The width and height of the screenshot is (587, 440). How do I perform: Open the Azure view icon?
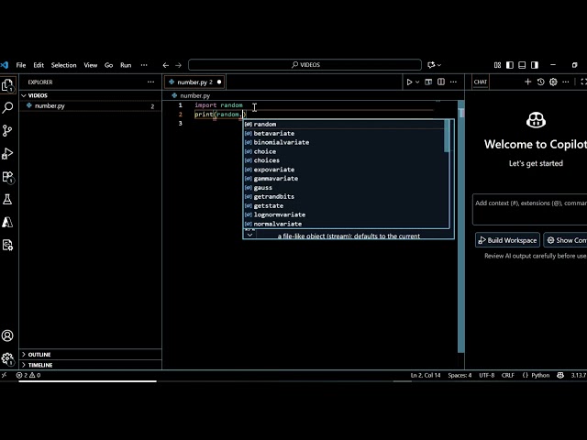7,222
